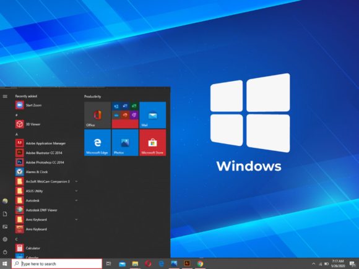
Task: Open the Photos tile
Action: 125,142
